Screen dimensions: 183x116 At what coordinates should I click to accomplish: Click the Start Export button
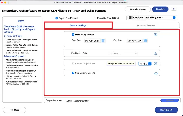pos(166,110)
